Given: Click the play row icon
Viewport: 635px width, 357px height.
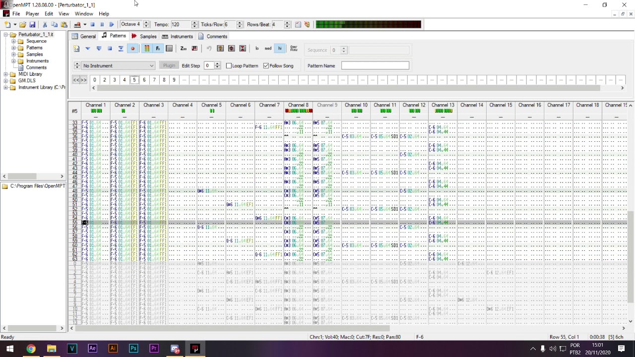Looking at the screenshot, I should coord(121,49).
